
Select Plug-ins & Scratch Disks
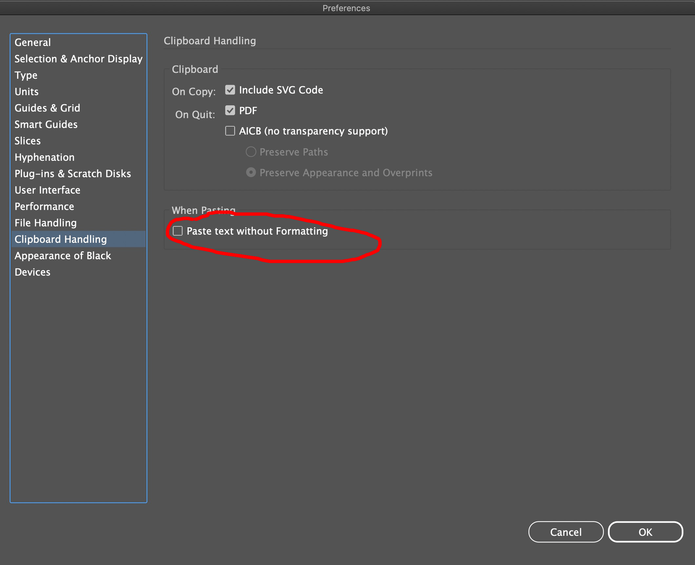tap(73, 173)
